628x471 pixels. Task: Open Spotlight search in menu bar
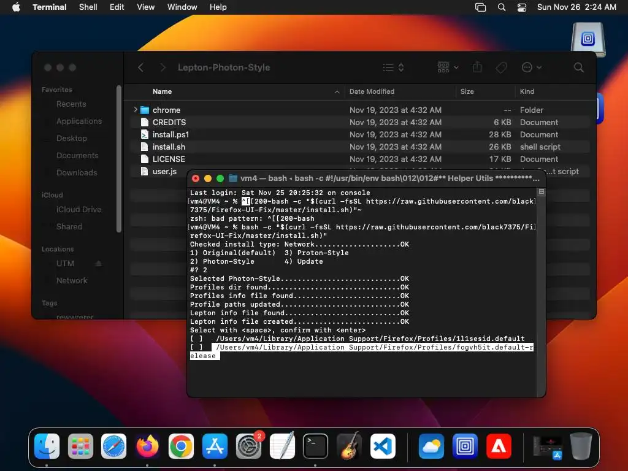[x=502, y=7]
